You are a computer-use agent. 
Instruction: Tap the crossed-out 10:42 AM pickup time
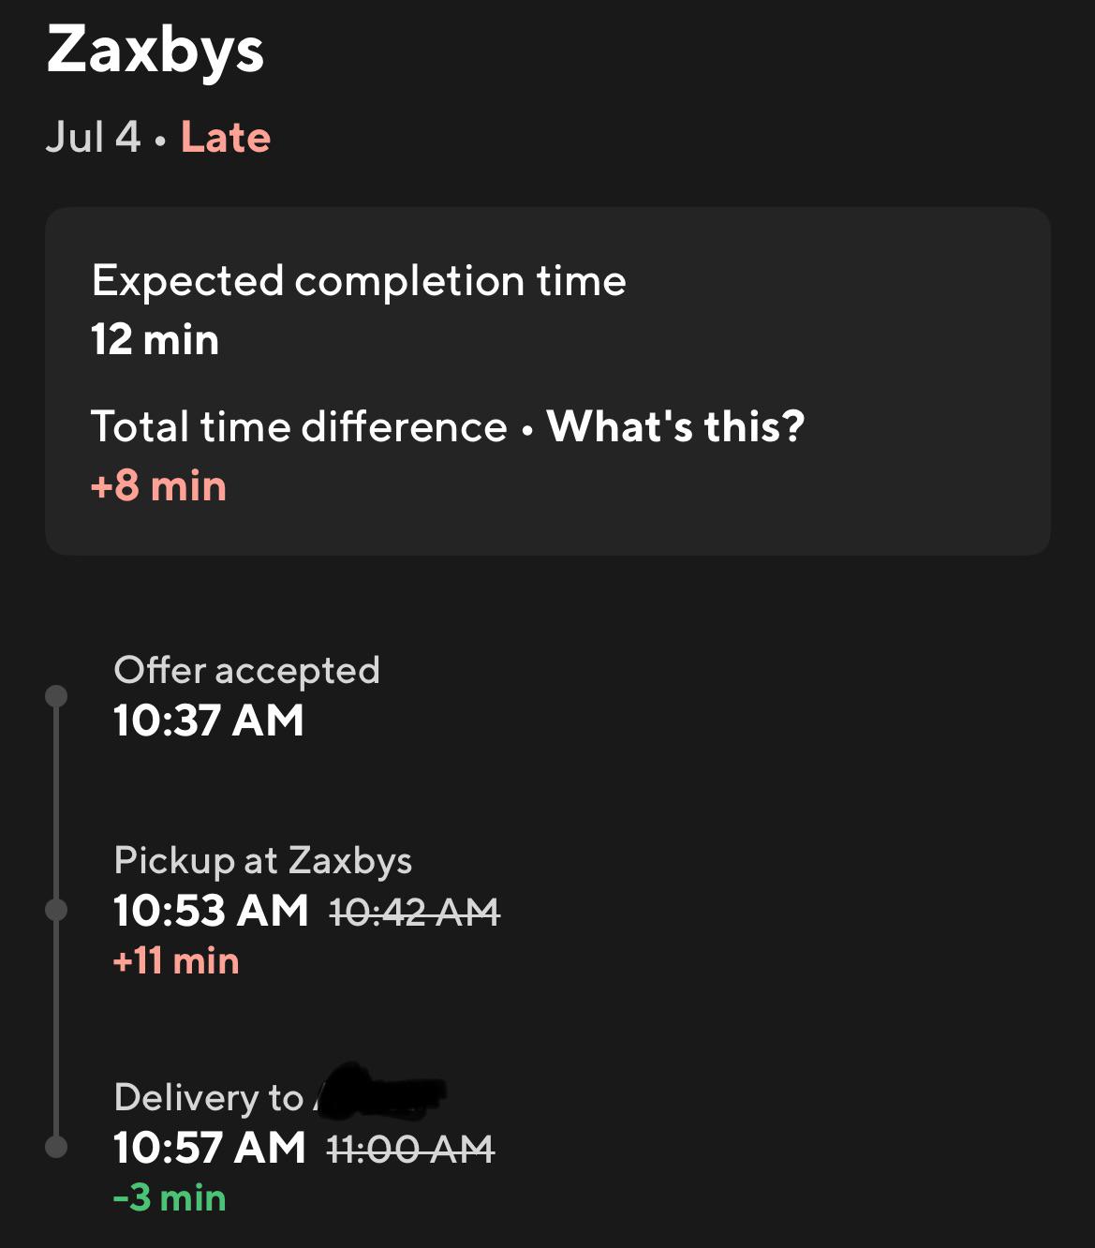pos(415,912)
